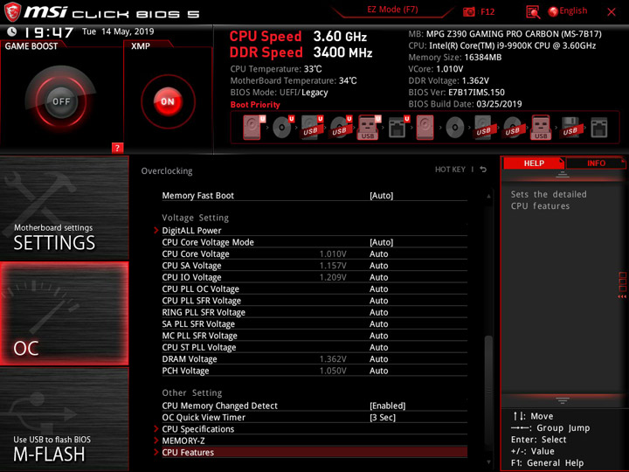
Task: Toggle the GAME BOOST knob
Action: pyautogui.click(x=61, y=101)
